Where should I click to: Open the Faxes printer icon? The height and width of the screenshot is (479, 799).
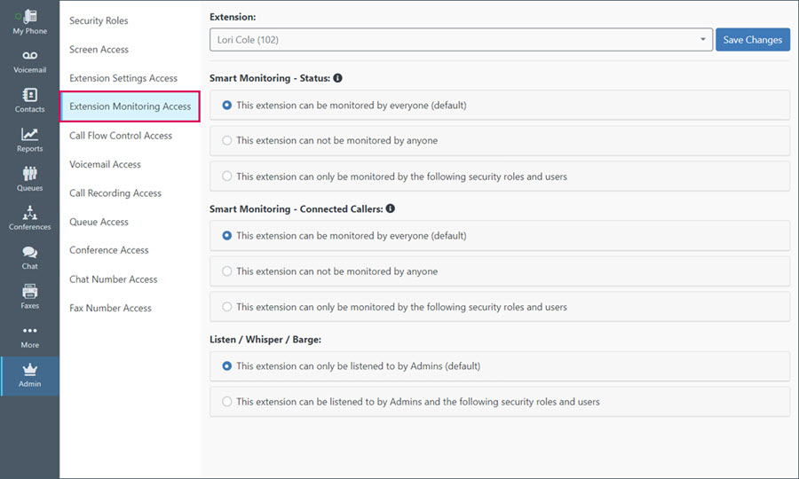tap(29, 291)
